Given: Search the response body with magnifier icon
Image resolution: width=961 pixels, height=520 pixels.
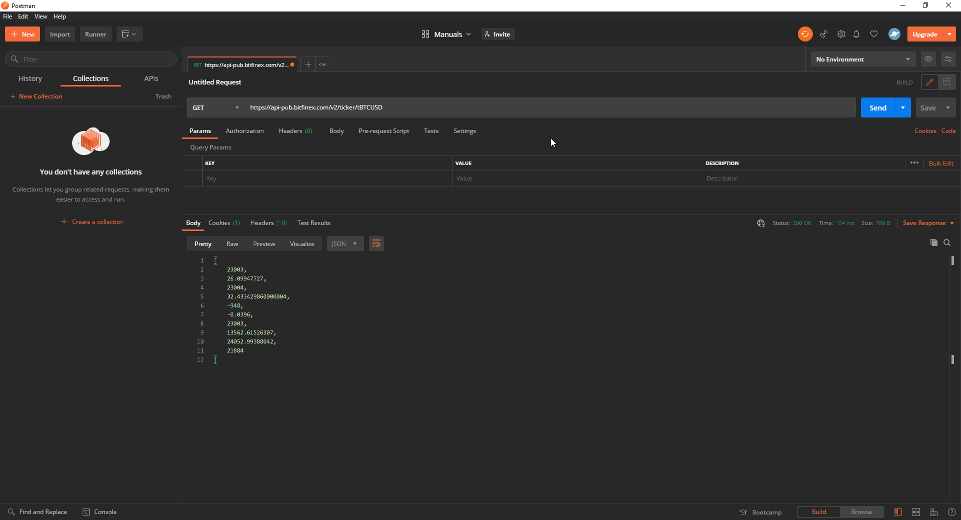Looking at the screenshot, I should click(947, 242).
